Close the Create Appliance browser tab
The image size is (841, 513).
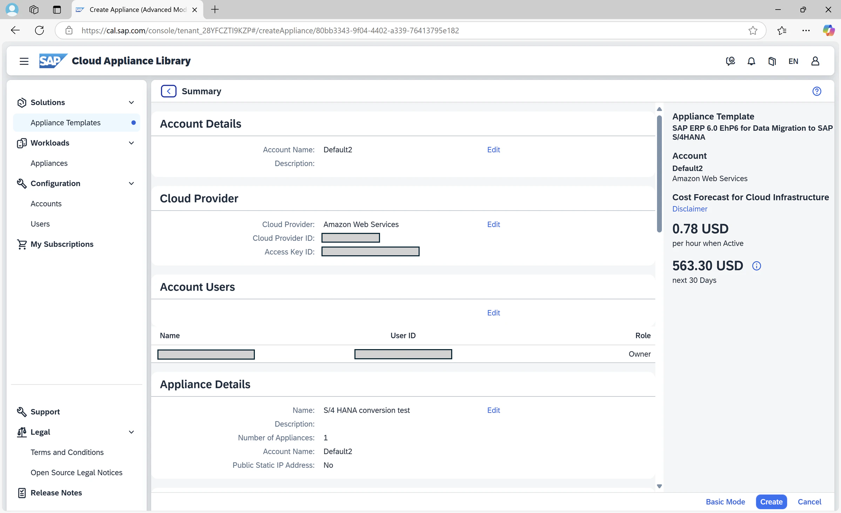(195, 10)
